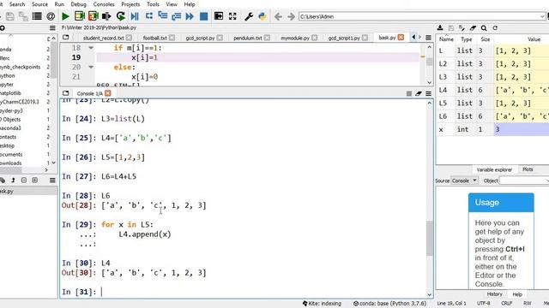This screenshot has width=549, height=308.
Task: Click the Save file toolbar icon
Action: [9, 16]
